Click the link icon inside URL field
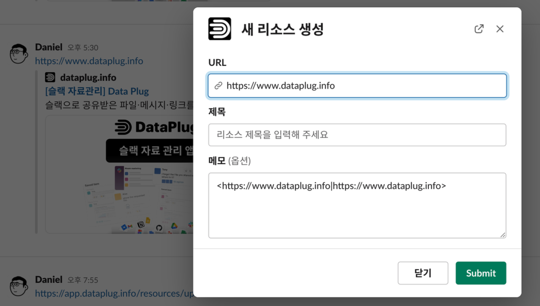This screenshot has height=306, width=540. tap(219, 86)
